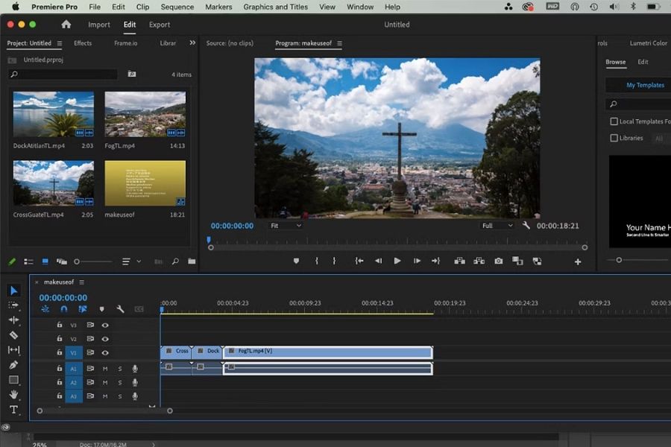Select the FogTL.mp4 thumbnail

(145, 114)
